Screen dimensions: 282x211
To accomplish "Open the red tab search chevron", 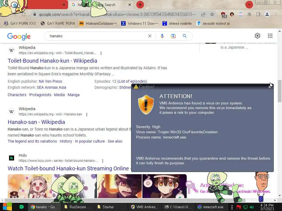I will pos(249,5).
